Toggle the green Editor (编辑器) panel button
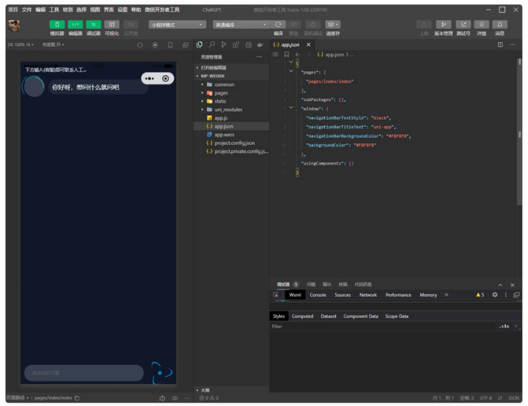Image resolution: width=528 pixels, height=406 pixels. coord(75,25)
